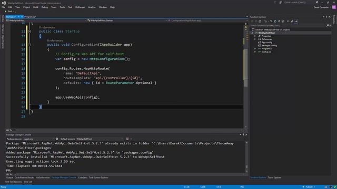Open the Build menu

coord(36,7)
